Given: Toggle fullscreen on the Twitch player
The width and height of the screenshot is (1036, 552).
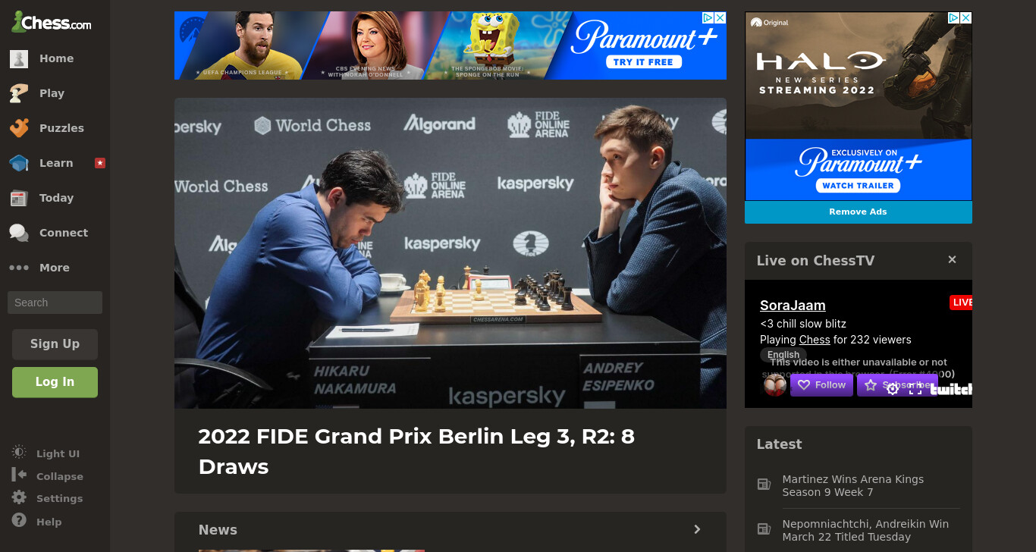Looking at the screenshot, I should click(915, 388).
